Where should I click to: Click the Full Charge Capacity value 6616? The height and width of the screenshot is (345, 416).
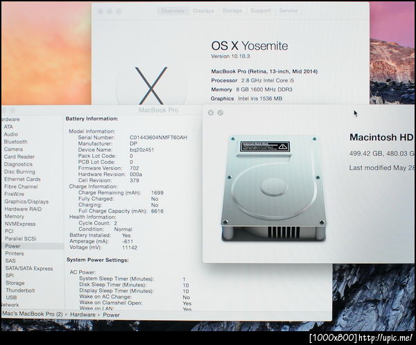point(157,211)
